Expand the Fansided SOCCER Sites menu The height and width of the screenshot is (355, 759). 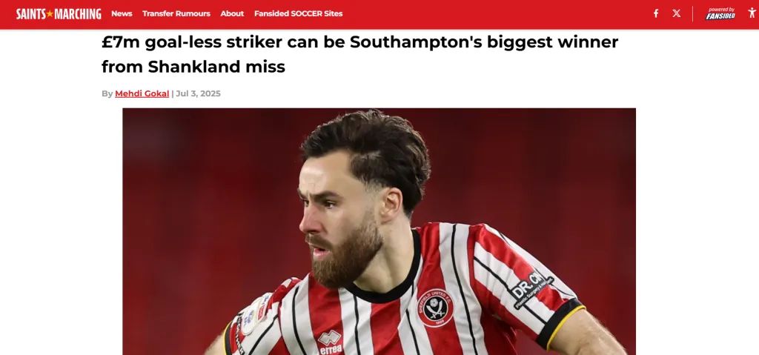coord(298,13)
